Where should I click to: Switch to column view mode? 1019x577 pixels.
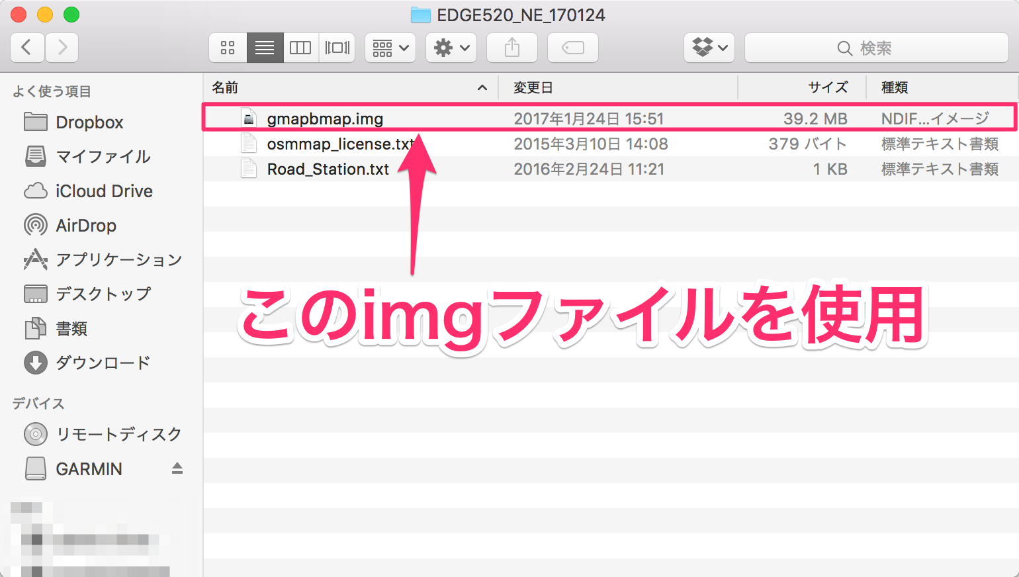(300, 48)
